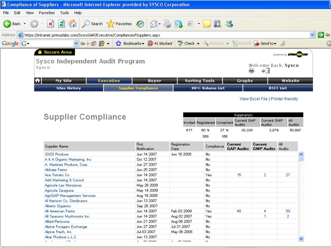Open the Graphs tab
This screenshot has height=248, width=331.
click(245, 80)
